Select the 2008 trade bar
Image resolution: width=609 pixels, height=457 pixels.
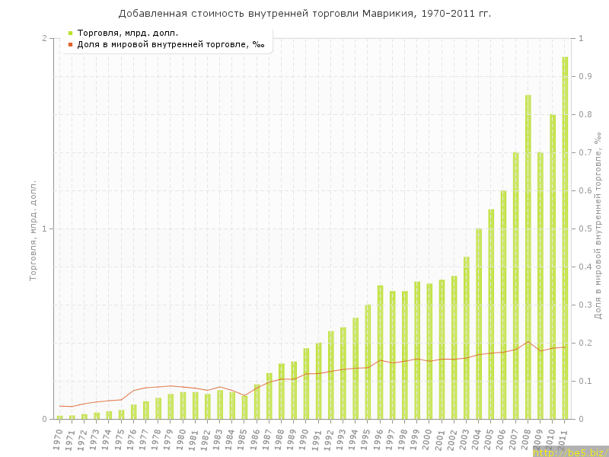point(528,257)
